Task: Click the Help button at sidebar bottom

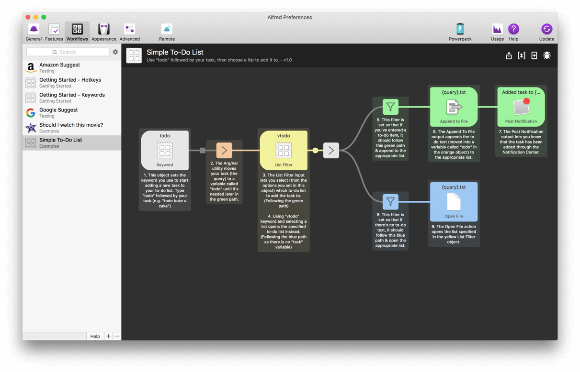Action: tap(95, 336)
